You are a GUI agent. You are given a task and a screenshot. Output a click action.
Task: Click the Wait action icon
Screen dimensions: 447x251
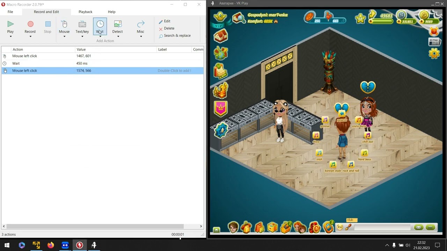coord(100,24)
